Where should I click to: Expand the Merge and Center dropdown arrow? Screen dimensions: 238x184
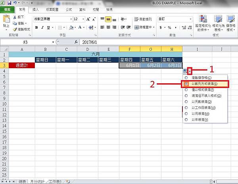click(x=154, y=27)
